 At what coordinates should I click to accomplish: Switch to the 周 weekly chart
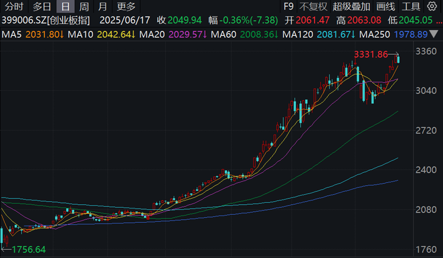pos(84,7)
